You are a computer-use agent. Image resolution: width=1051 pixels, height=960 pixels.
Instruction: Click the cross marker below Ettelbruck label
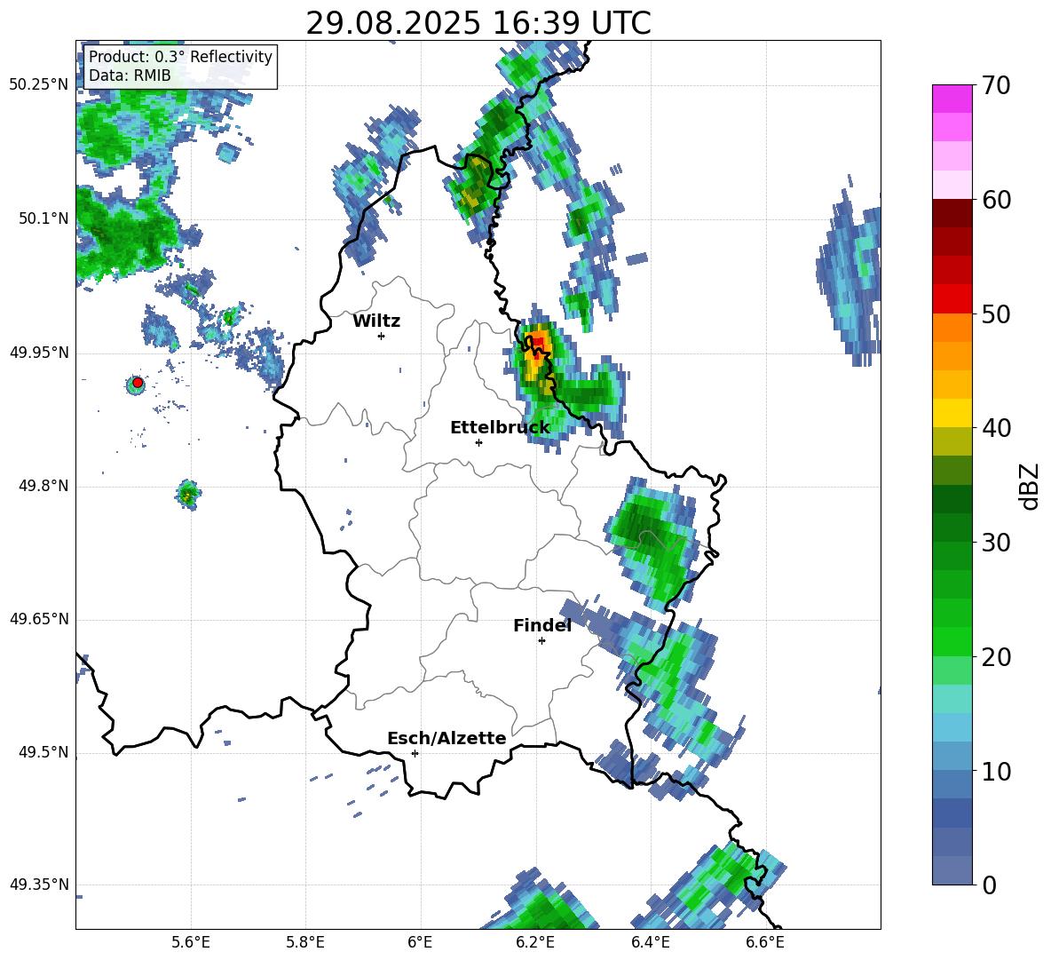click(x=478, y=442)
